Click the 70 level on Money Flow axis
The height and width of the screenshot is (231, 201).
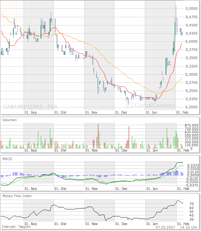pos(191,203)
